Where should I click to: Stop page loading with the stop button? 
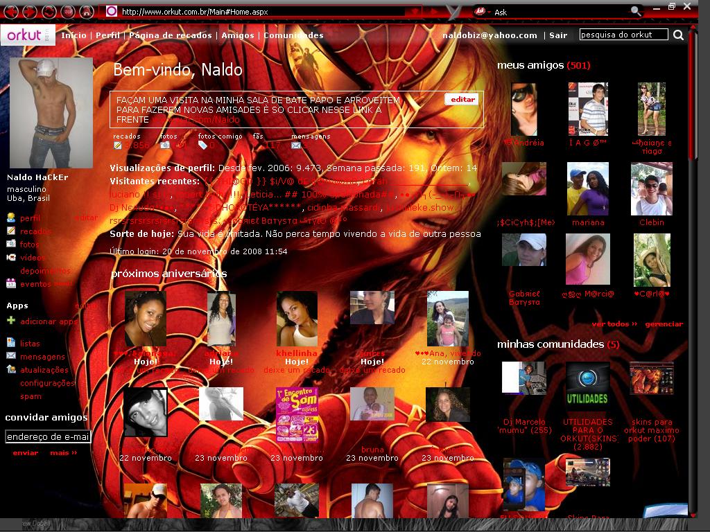68,11
